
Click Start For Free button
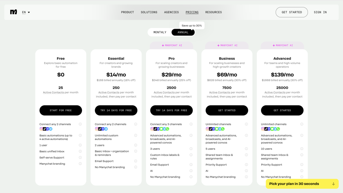point(61,110)
